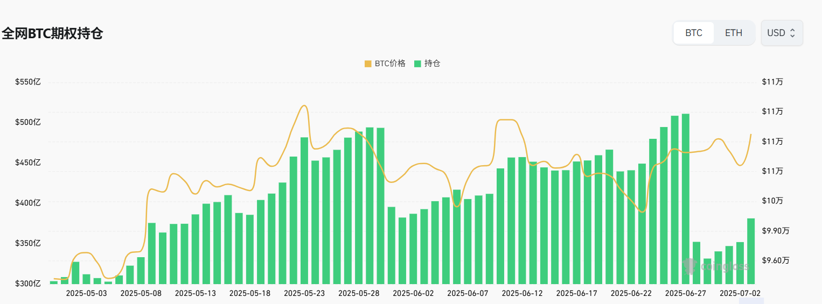Click the 全网BTC期权持仓 chart title
822x304 pixels.
(52, 33)
